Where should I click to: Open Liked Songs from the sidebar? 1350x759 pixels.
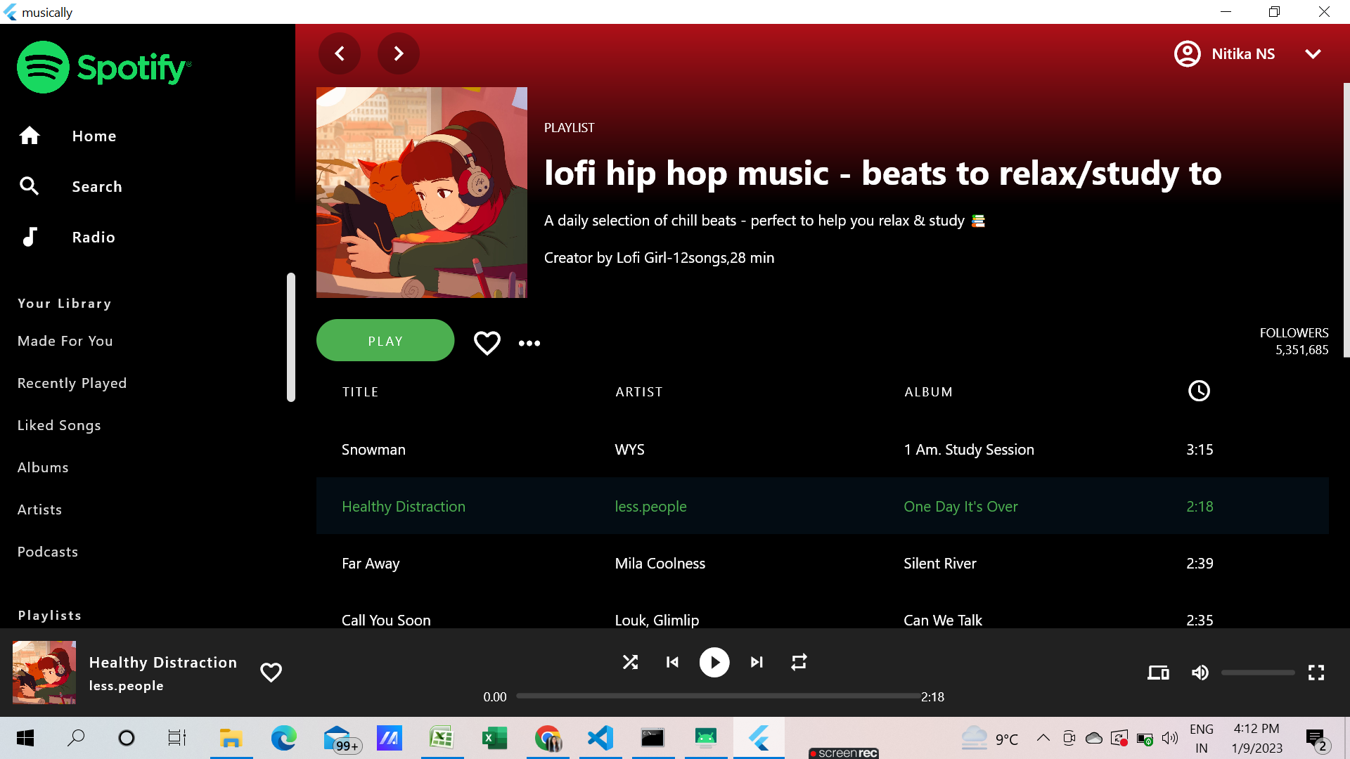click(59, 425)
